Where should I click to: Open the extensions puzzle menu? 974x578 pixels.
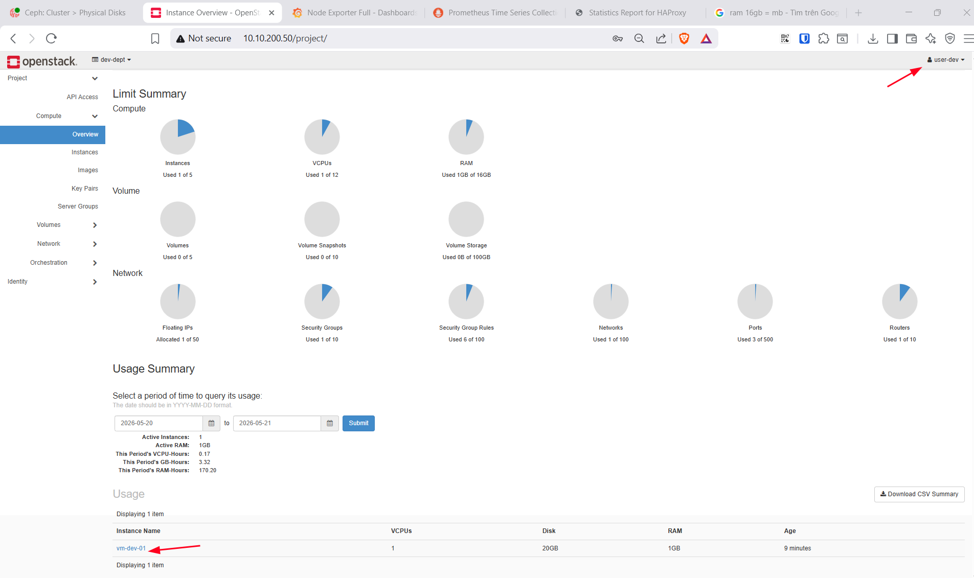[824, 38]
